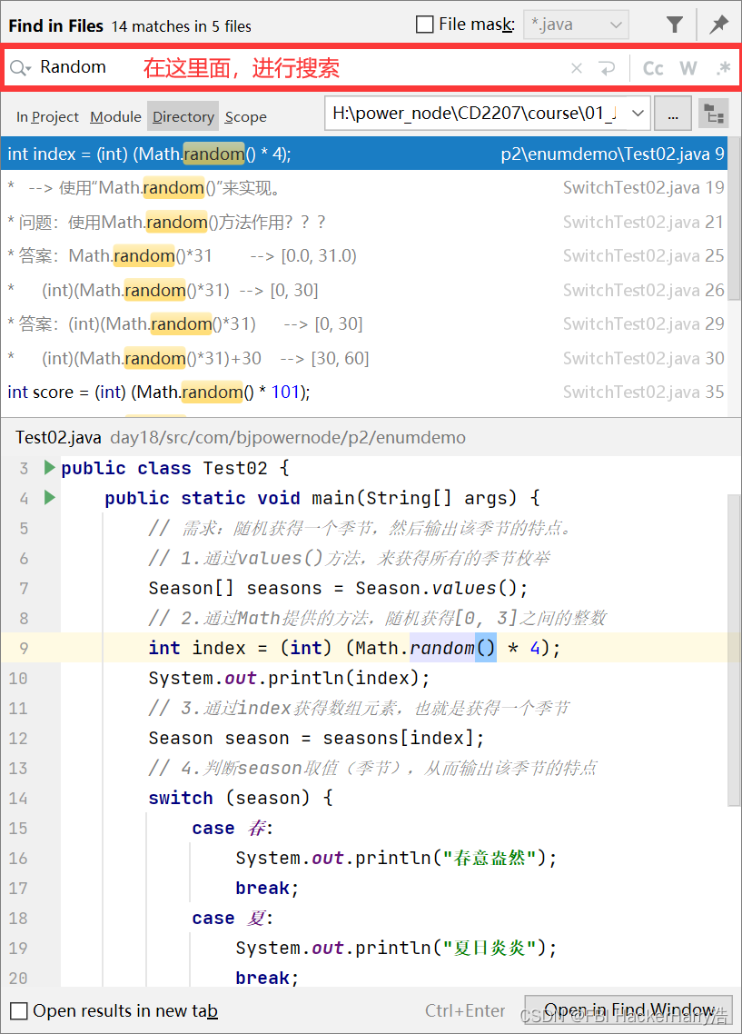Click results list vertical scrollbar
The height and width of the screenshot is (1034, 742).
tap(734, 218)
